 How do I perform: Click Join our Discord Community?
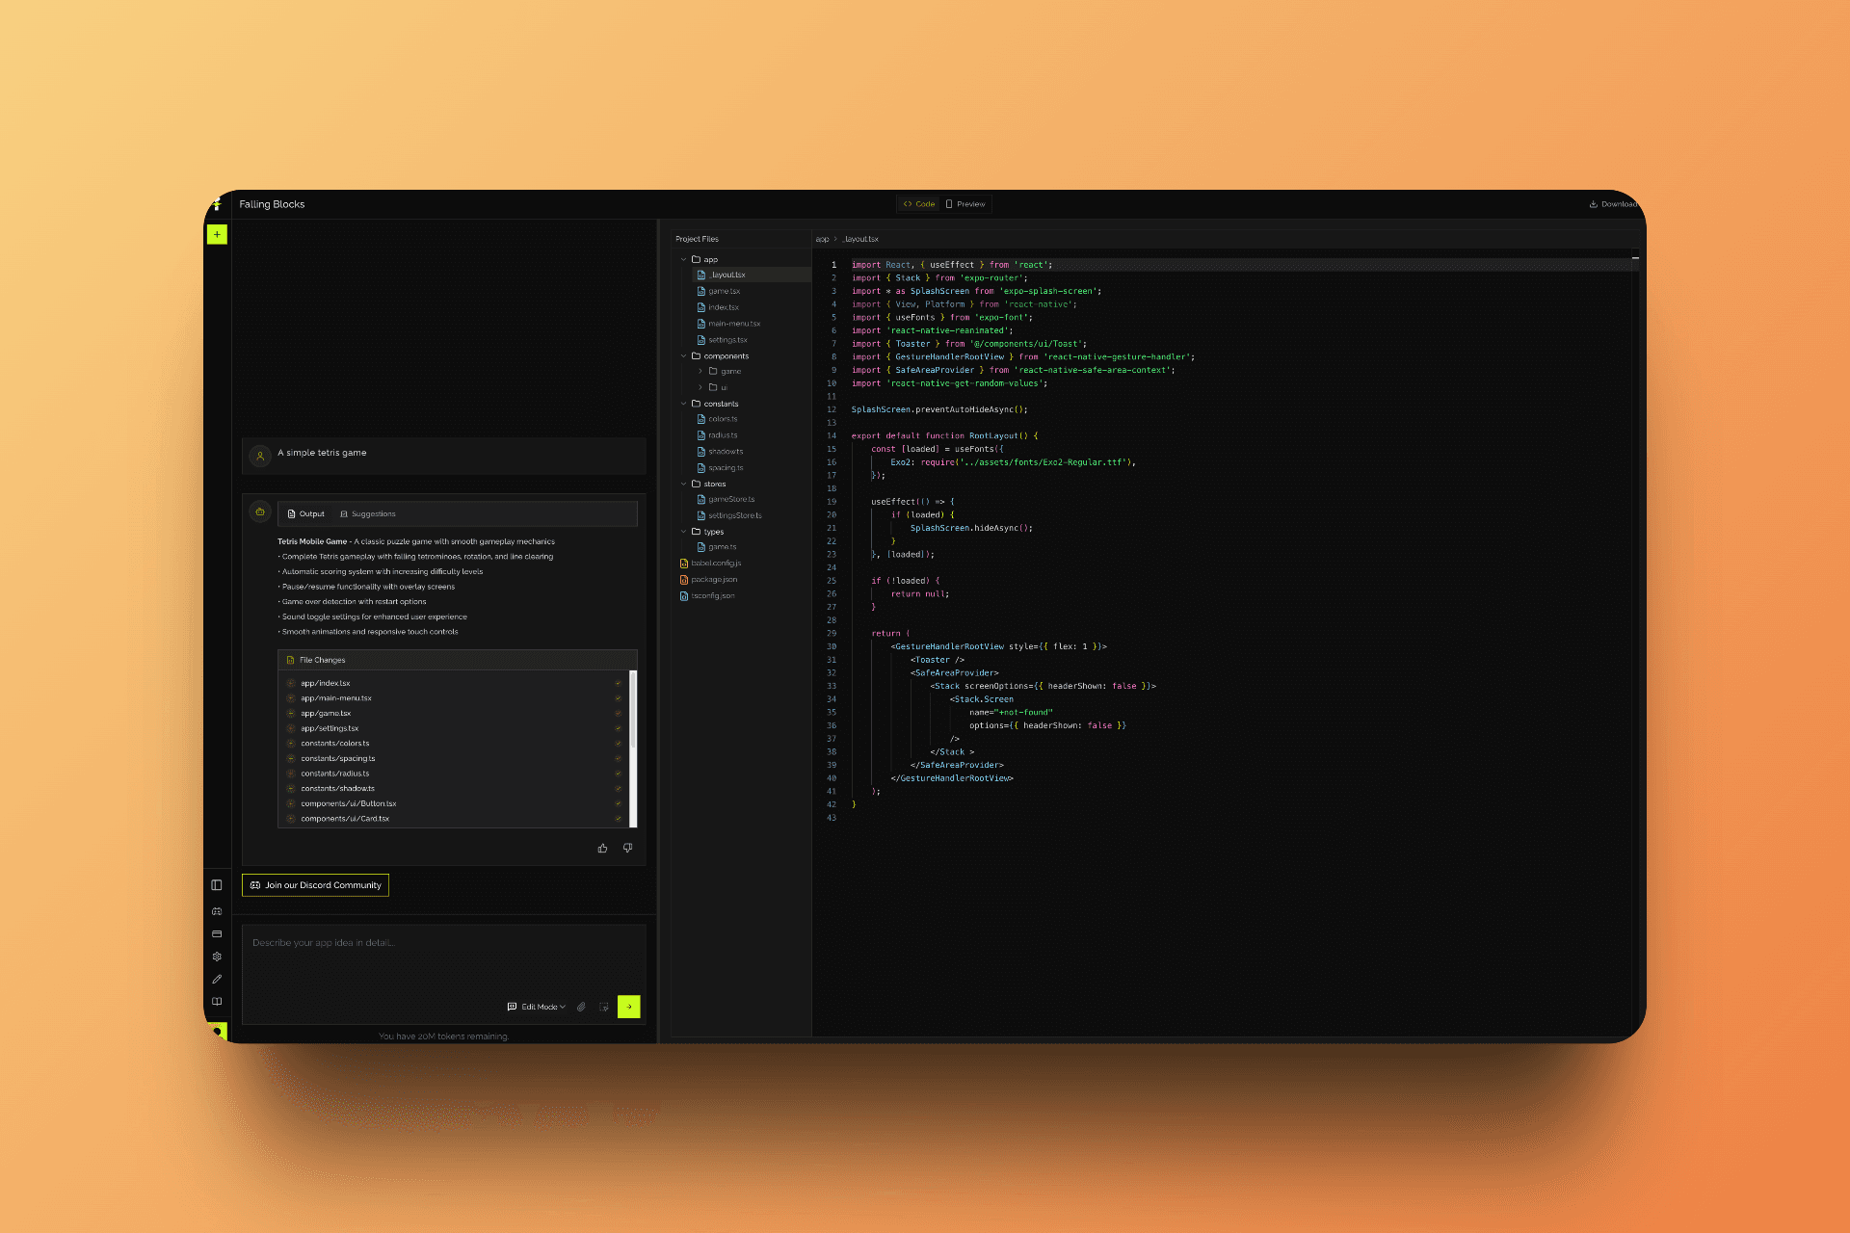tap(315, 884)
